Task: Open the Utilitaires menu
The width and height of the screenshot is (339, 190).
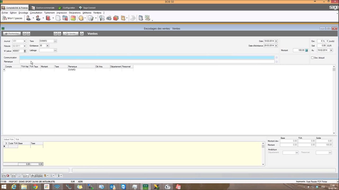Action: click(x=87, y=13)
